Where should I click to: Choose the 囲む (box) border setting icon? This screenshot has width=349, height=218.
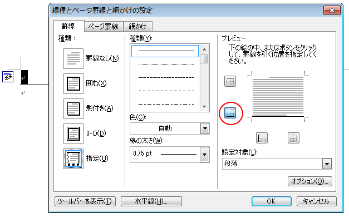point(73,83)
